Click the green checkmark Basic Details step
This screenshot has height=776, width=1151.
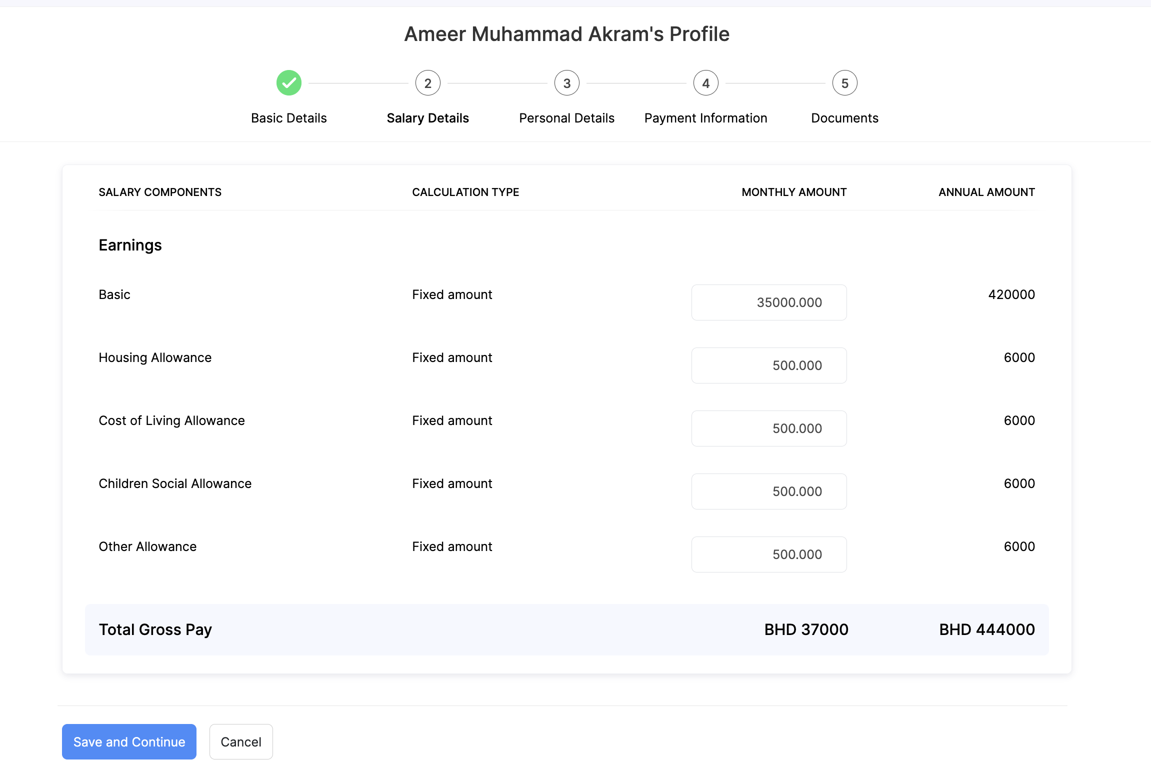289,83
